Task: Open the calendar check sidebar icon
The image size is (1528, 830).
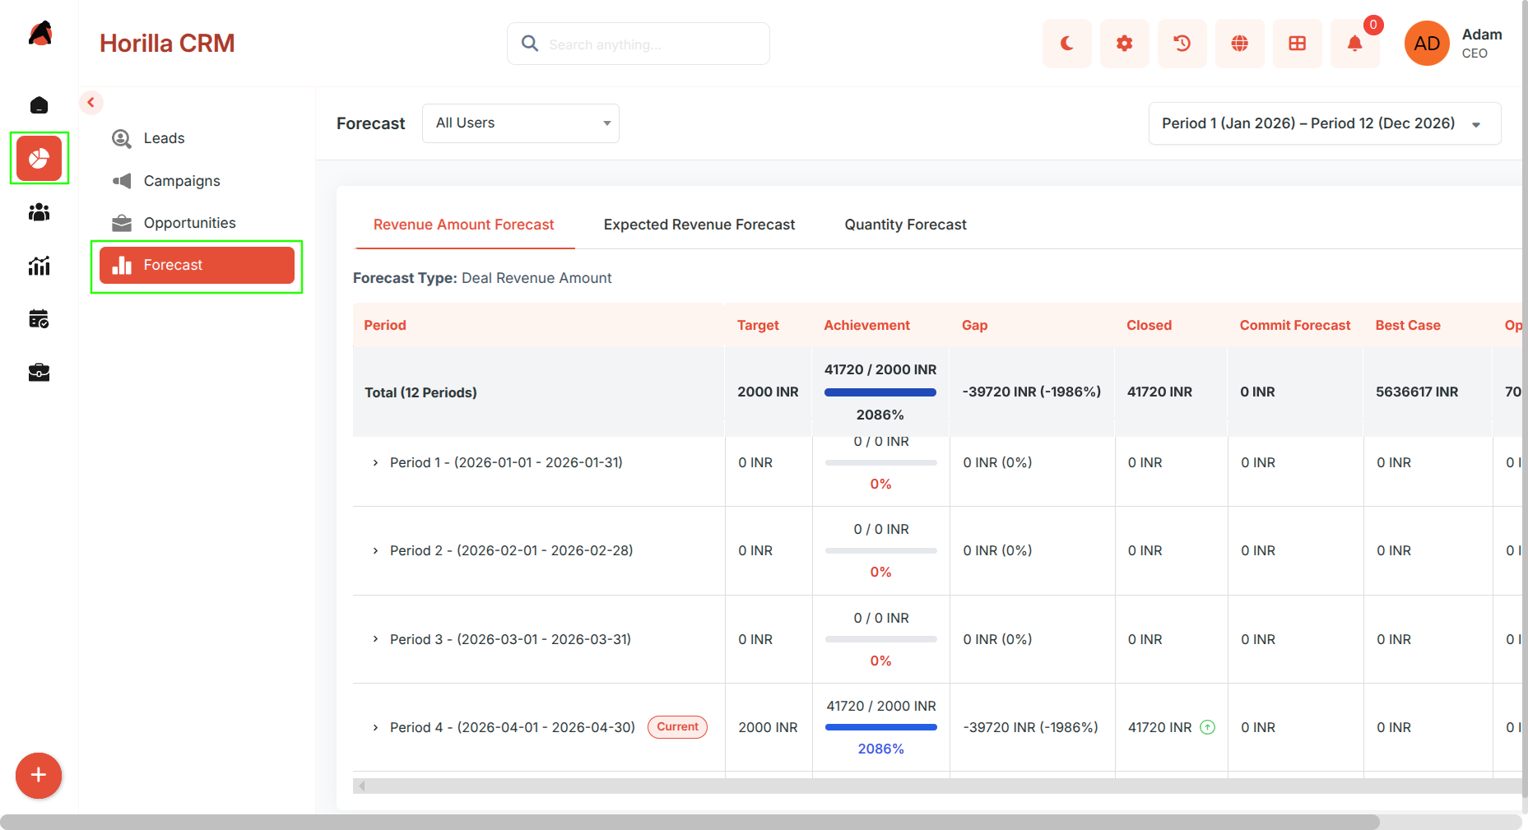Action: (x=39, y=319)
